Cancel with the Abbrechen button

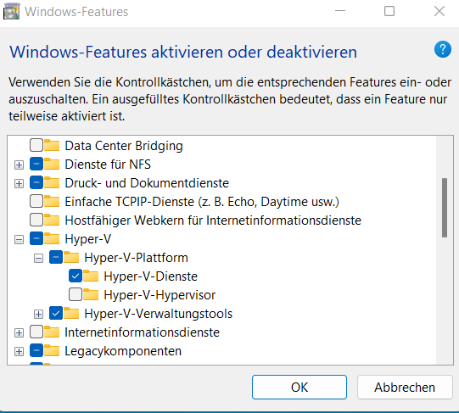pos(405,387)
